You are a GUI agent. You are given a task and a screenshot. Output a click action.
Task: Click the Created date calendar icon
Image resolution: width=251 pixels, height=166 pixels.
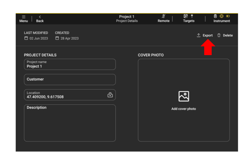(x=57, y=38)
